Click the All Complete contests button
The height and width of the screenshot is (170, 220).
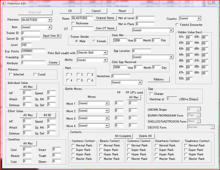pyautogui.click(x=123, y=136)
